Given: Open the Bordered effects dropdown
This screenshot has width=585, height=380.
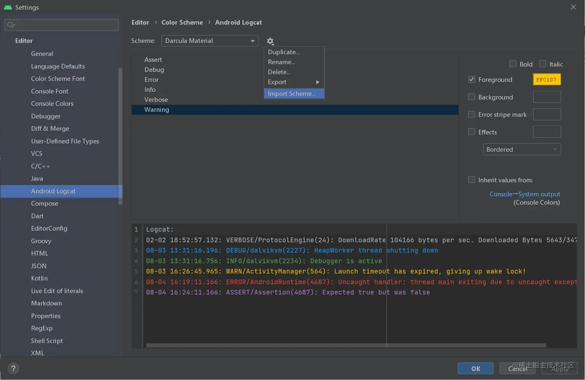Looking at the screenshot, I should click(522, 149).
